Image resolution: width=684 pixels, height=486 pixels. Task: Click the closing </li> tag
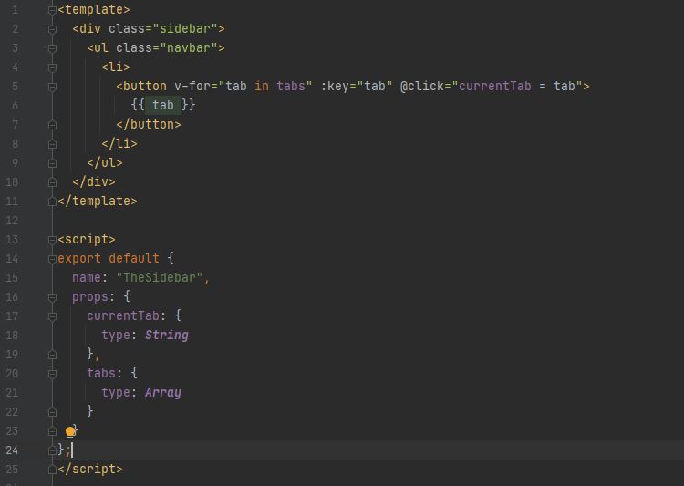[119, 143]
